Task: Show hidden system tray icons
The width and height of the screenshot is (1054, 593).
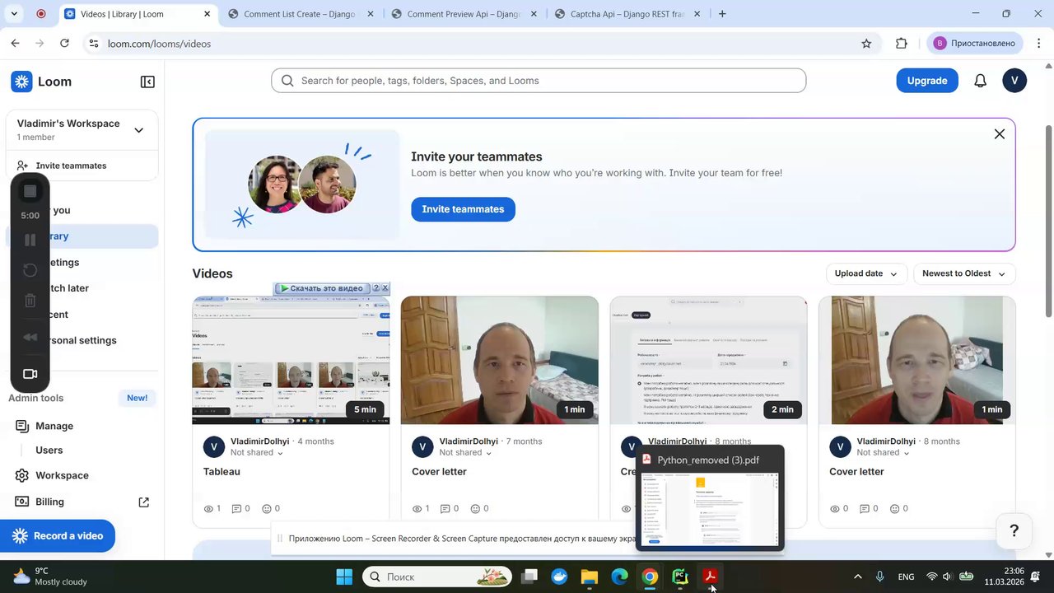Action: (857, 577)
